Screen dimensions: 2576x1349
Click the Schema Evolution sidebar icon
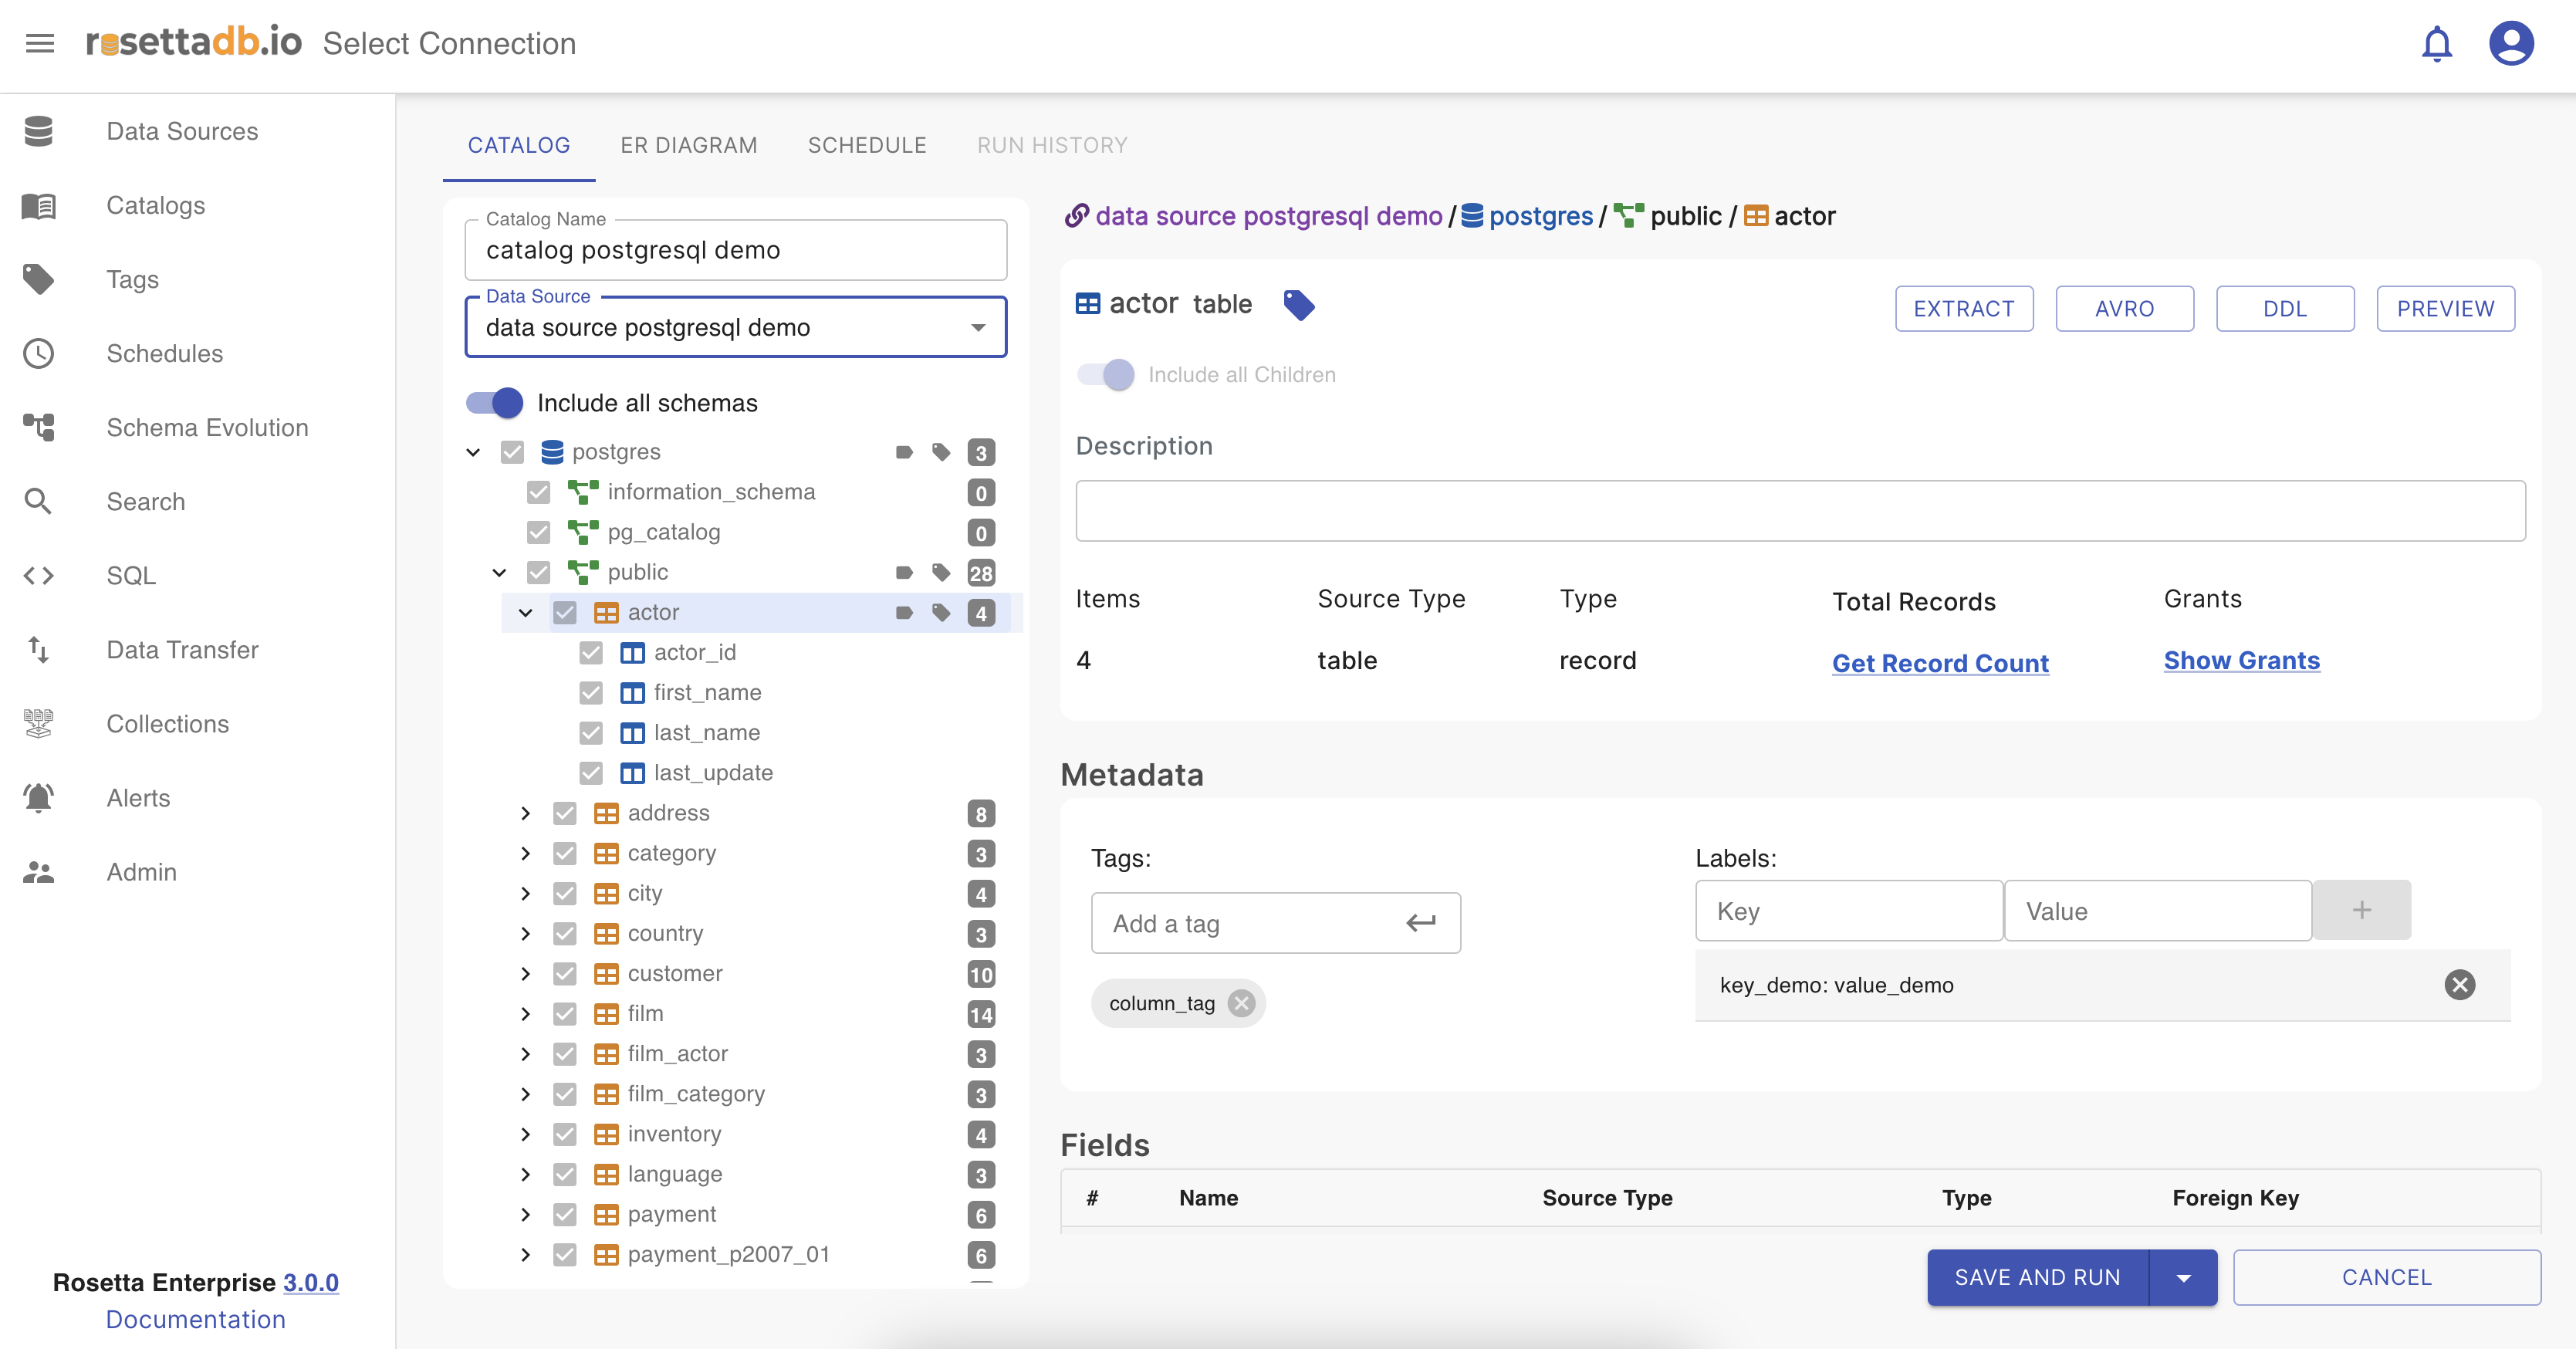tap(39, 427)
